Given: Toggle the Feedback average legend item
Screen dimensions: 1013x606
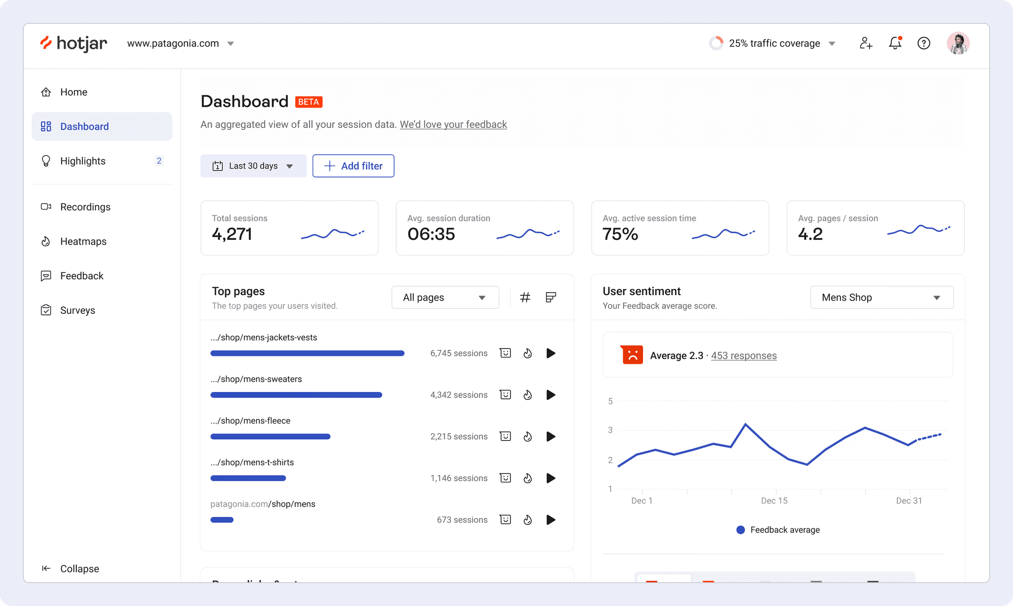Looking at the screenshot, I should click(778, 530).
